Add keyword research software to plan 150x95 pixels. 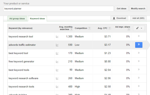point(139,78)
